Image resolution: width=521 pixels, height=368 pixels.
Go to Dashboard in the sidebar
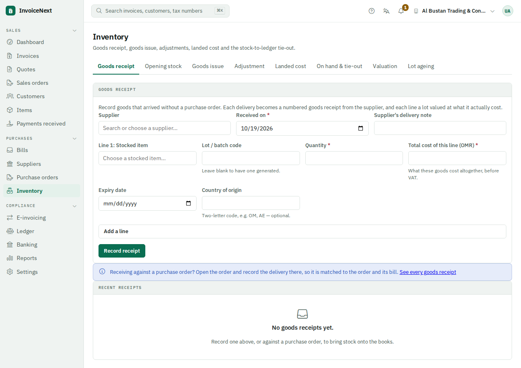click(42, 42)
